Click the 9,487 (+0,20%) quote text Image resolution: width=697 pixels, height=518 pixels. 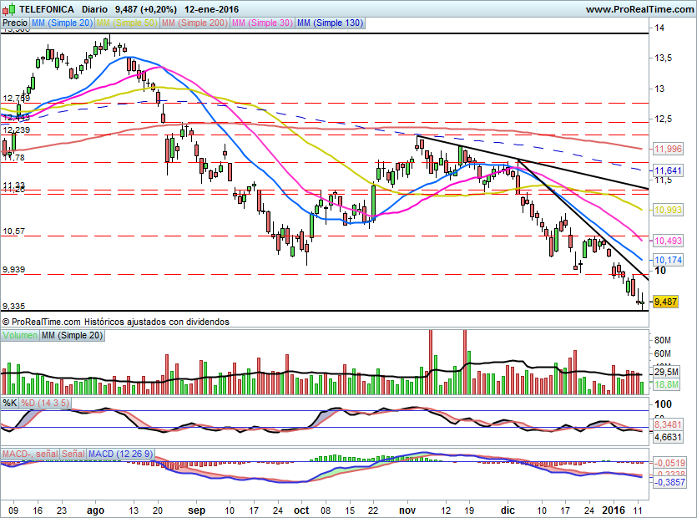tap(146, 9)
